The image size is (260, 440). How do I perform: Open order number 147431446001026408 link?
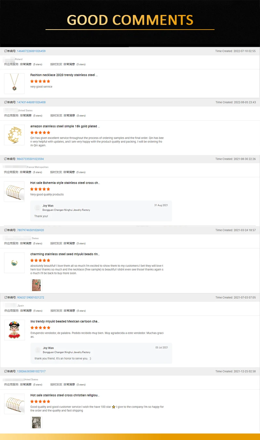click(x=31, y=102)
